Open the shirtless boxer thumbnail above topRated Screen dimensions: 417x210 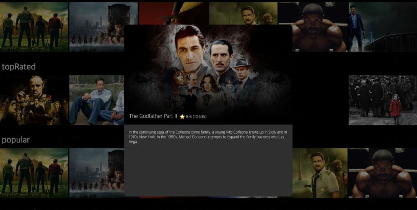click(x=313, y=27)
